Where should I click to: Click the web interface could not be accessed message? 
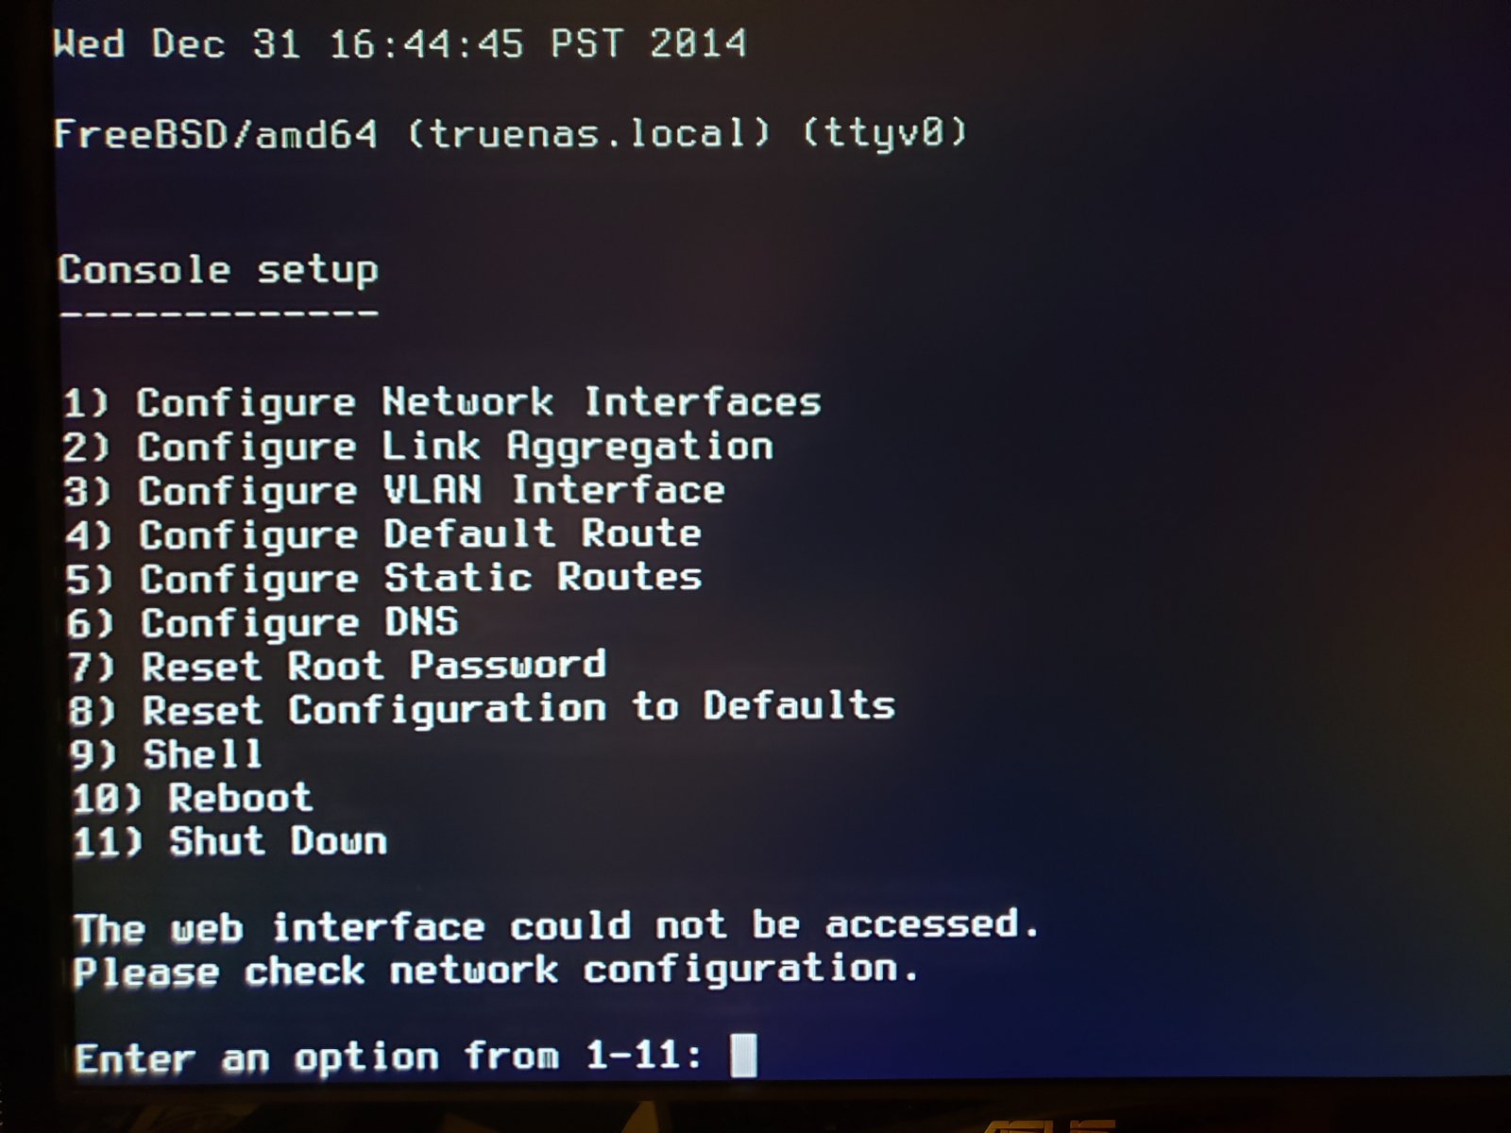pos(557,926)
